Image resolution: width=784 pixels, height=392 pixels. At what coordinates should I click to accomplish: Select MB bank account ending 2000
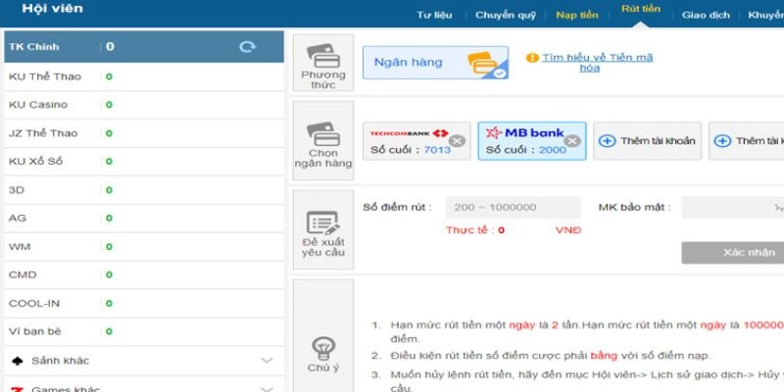coord(532,141)
